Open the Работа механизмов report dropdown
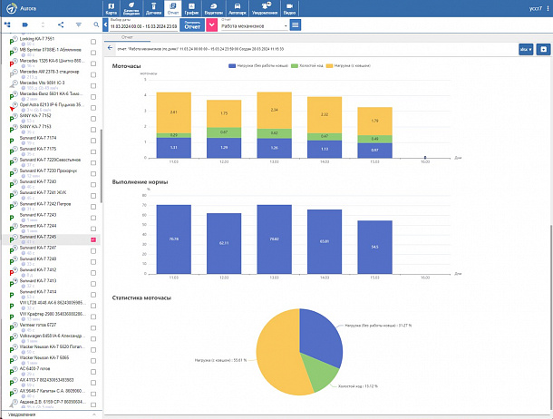Viewport: 553px width, 419px height. pos(254,26)
